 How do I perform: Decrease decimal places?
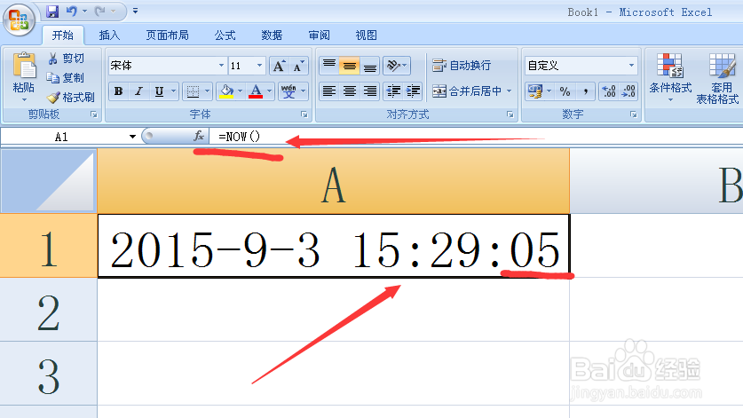click(x=628, y=91)
